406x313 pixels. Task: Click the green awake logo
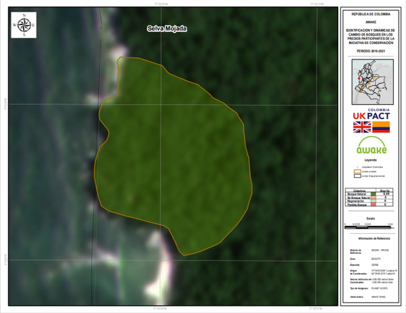pos(371,145)
